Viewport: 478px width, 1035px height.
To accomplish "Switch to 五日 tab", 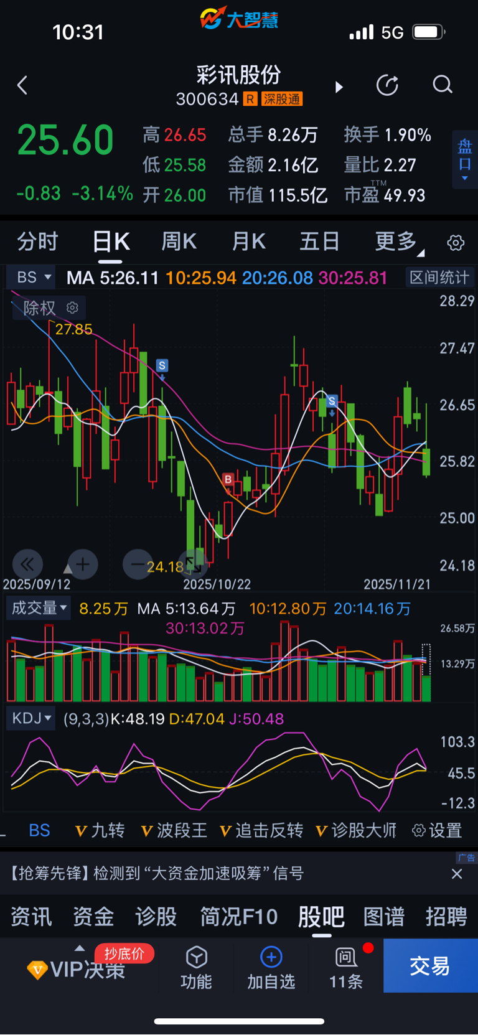I will (319, 241).
